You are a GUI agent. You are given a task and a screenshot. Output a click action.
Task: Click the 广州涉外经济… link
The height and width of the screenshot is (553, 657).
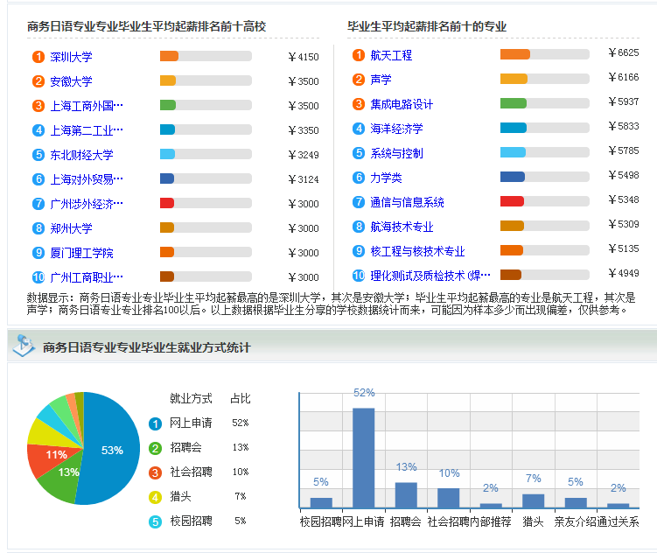87,204
